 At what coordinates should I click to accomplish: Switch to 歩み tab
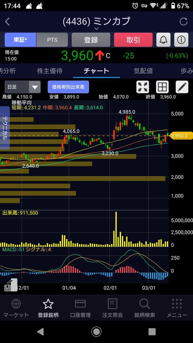coord(187,71)
